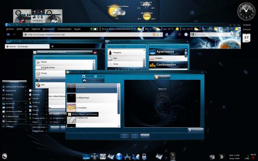258x161 pixels.
Task: Click the Sistema menu entry
Action: point(14,127)
